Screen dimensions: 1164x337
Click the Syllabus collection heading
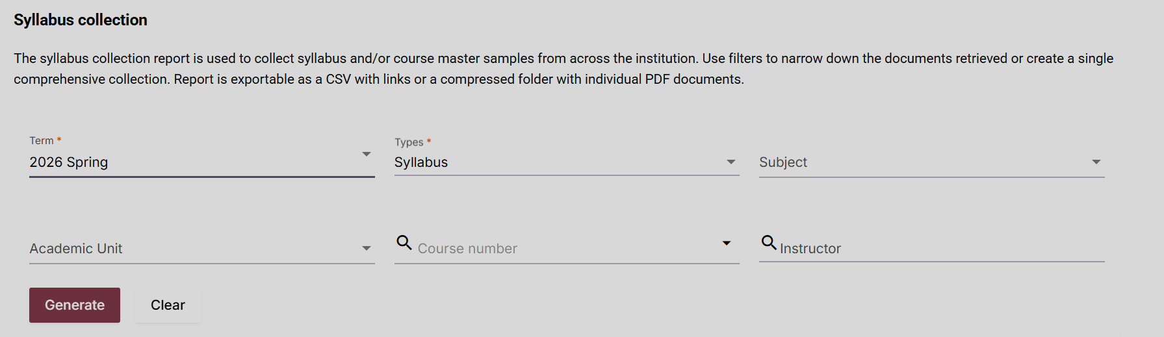pos(81,20)
